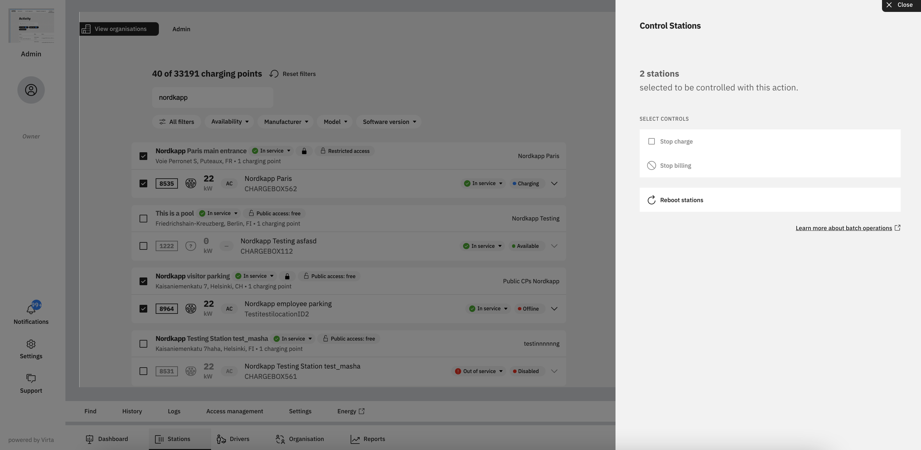921x450 pixels.
Task: Check the CHARGEBOX112 charging point checkbox
Action: [143, 246]
